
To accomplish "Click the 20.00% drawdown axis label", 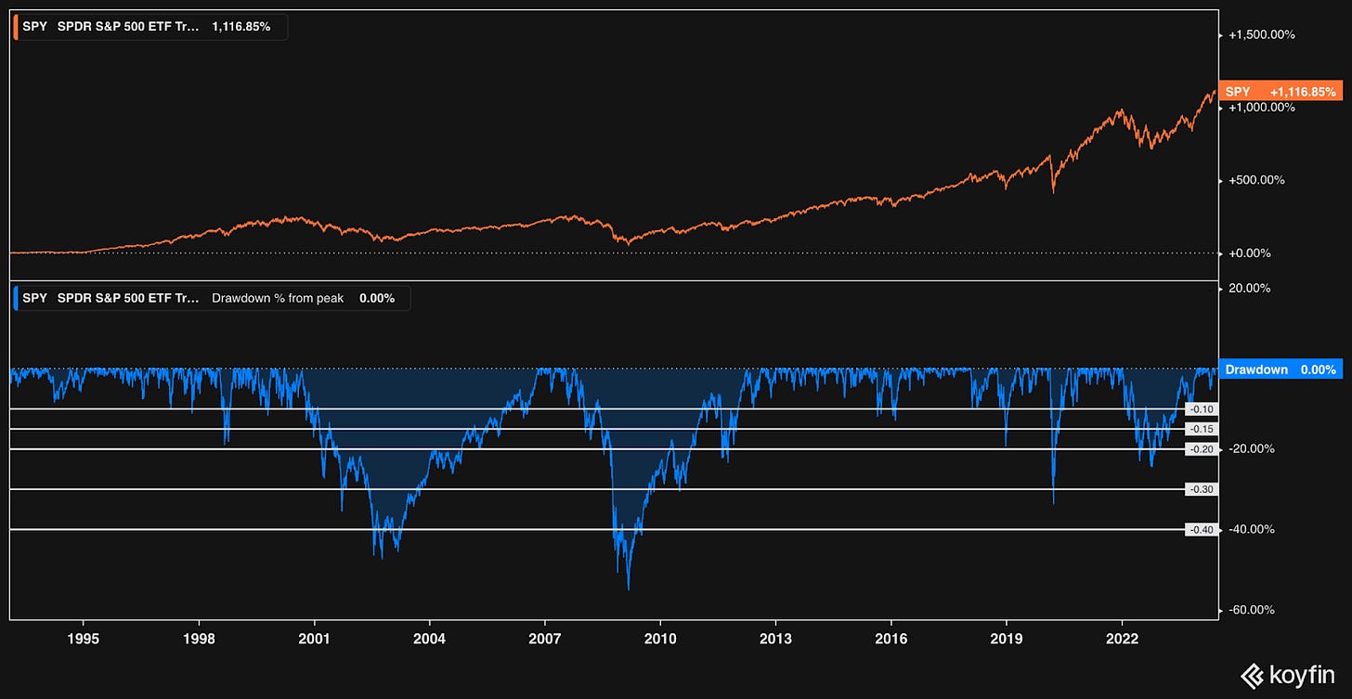I will (1249, 289).
